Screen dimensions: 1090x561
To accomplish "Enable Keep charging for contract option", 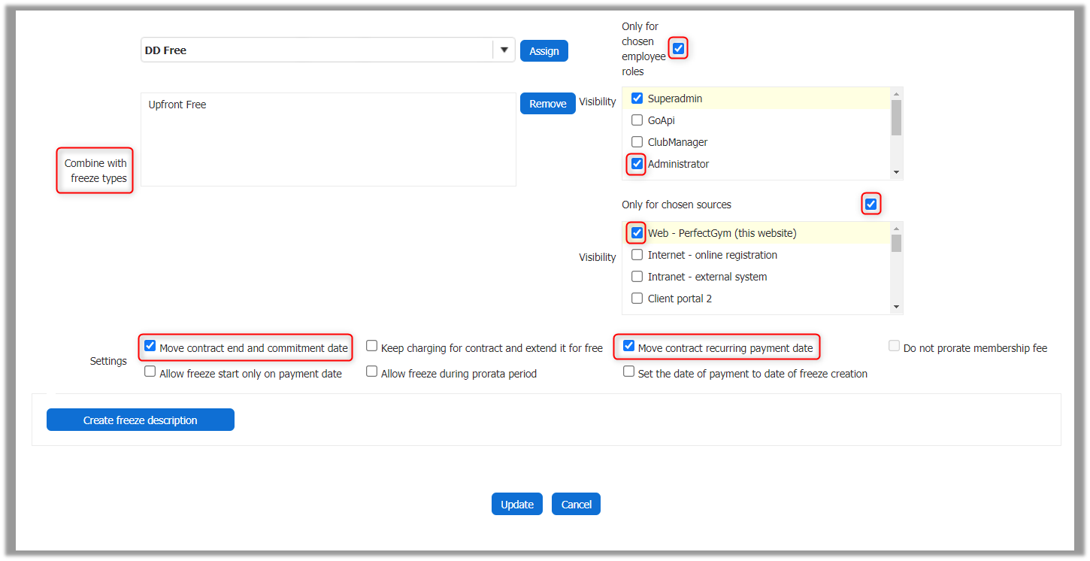I will (x=371, y=347).
